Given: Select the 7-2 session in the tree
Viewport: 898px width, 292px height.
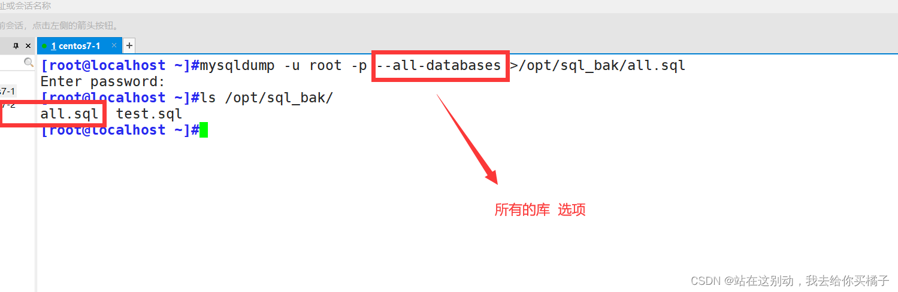Looking at the screenshot, I should 7,105.
